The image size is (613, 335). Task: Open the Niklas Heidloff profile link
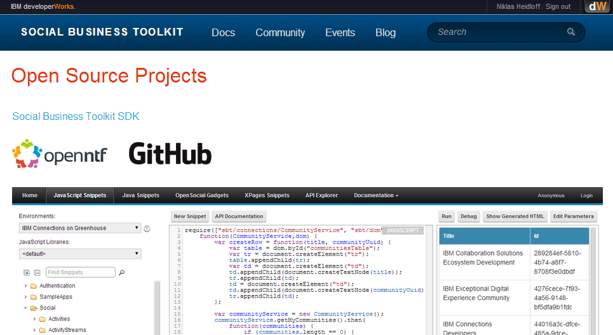coord(518,6)
